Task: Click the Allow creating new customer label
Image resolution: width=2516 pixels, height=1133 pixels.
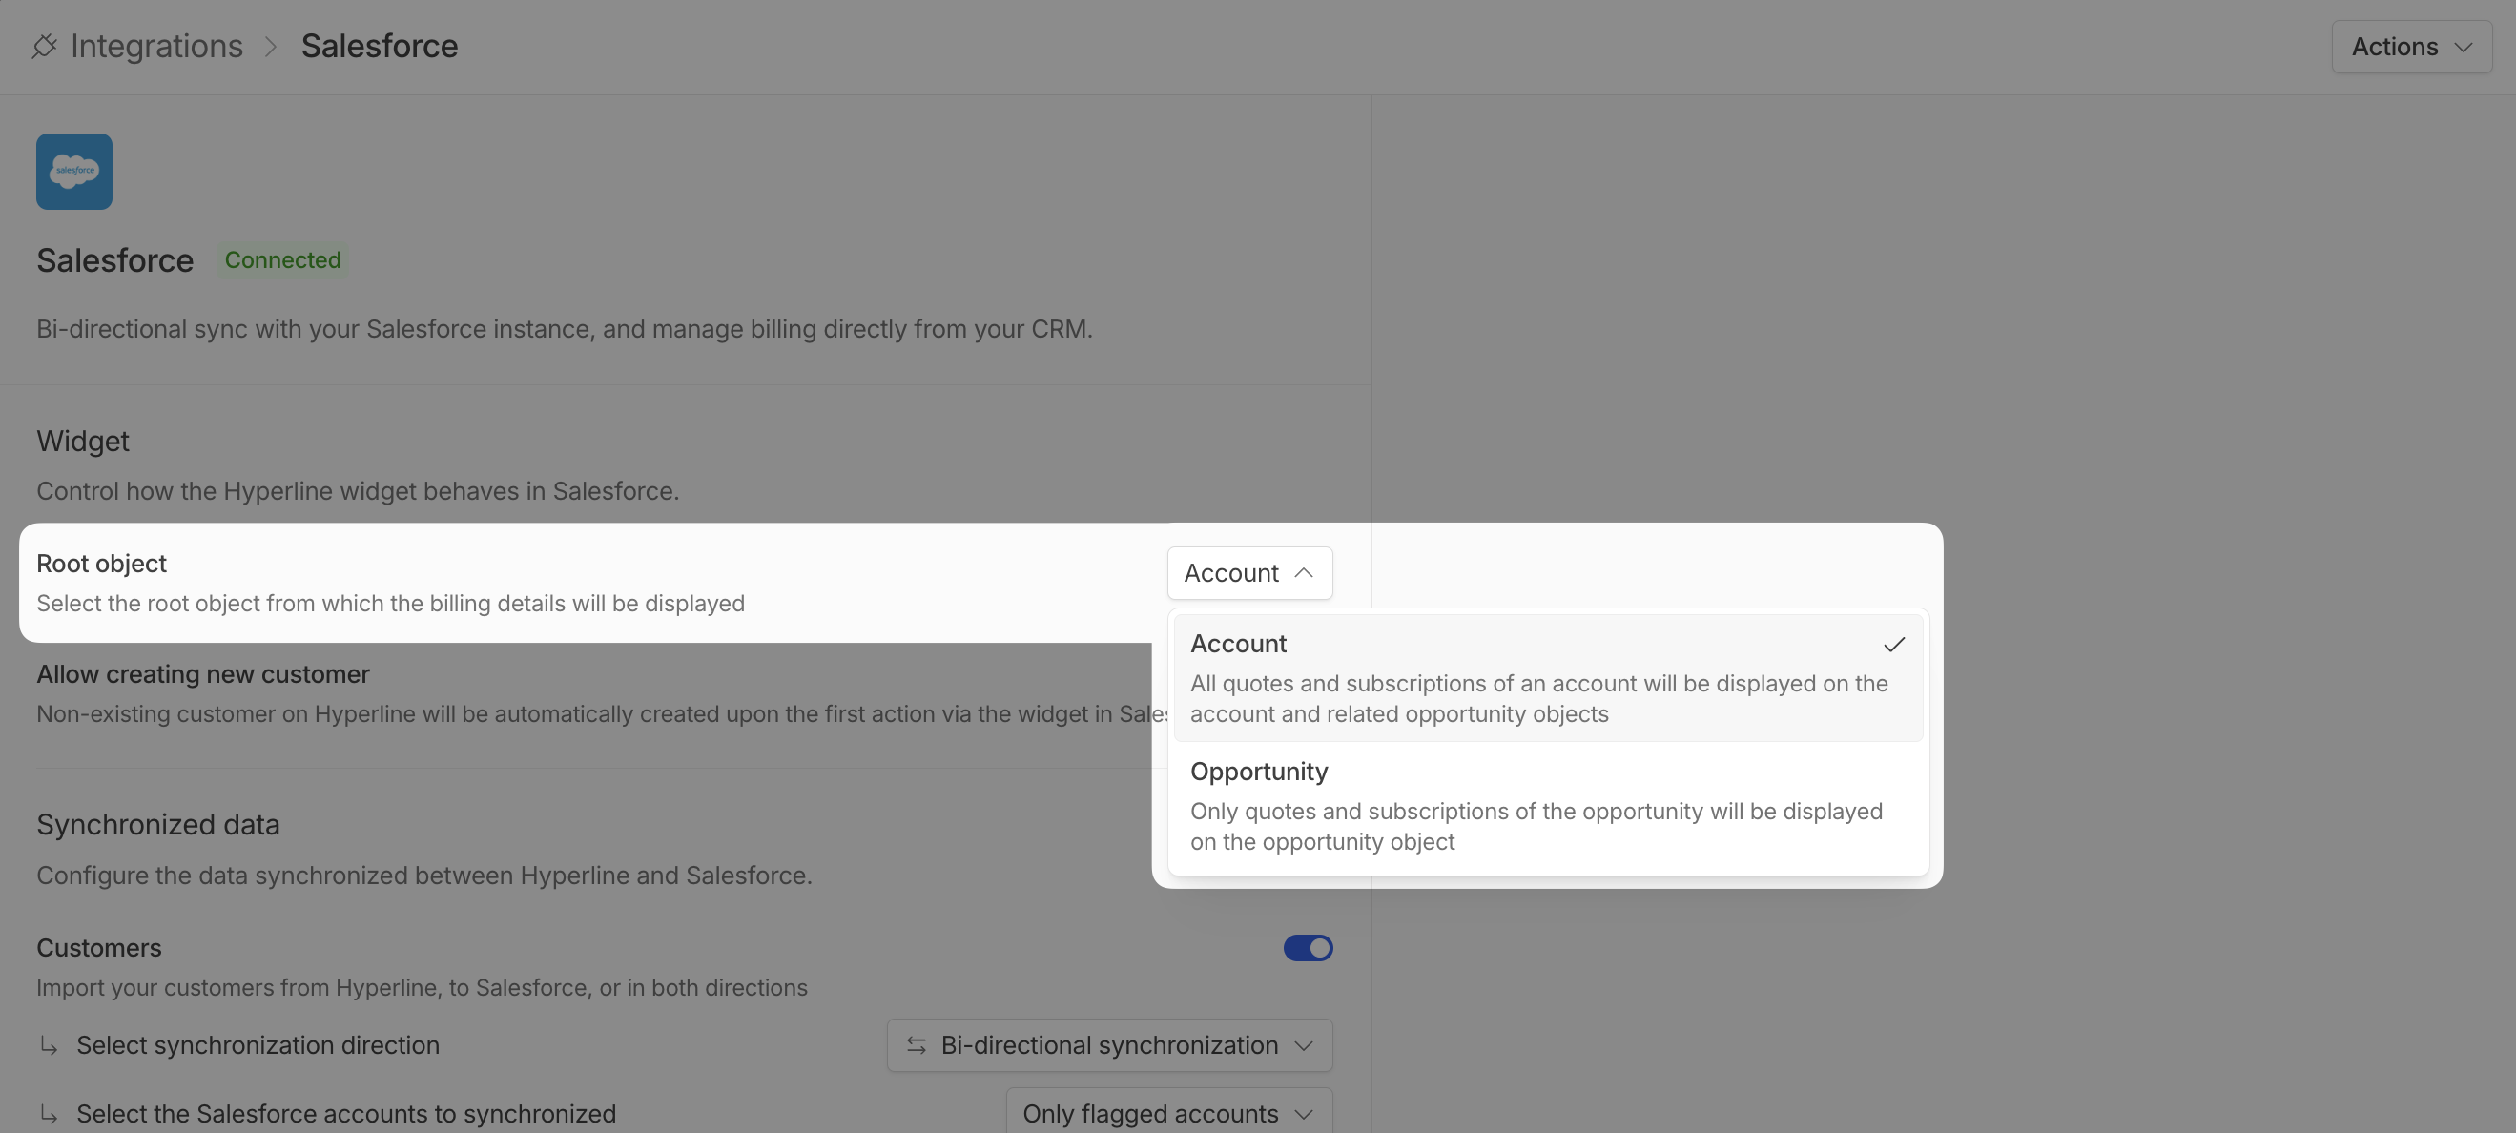Action: coord(203,674)
